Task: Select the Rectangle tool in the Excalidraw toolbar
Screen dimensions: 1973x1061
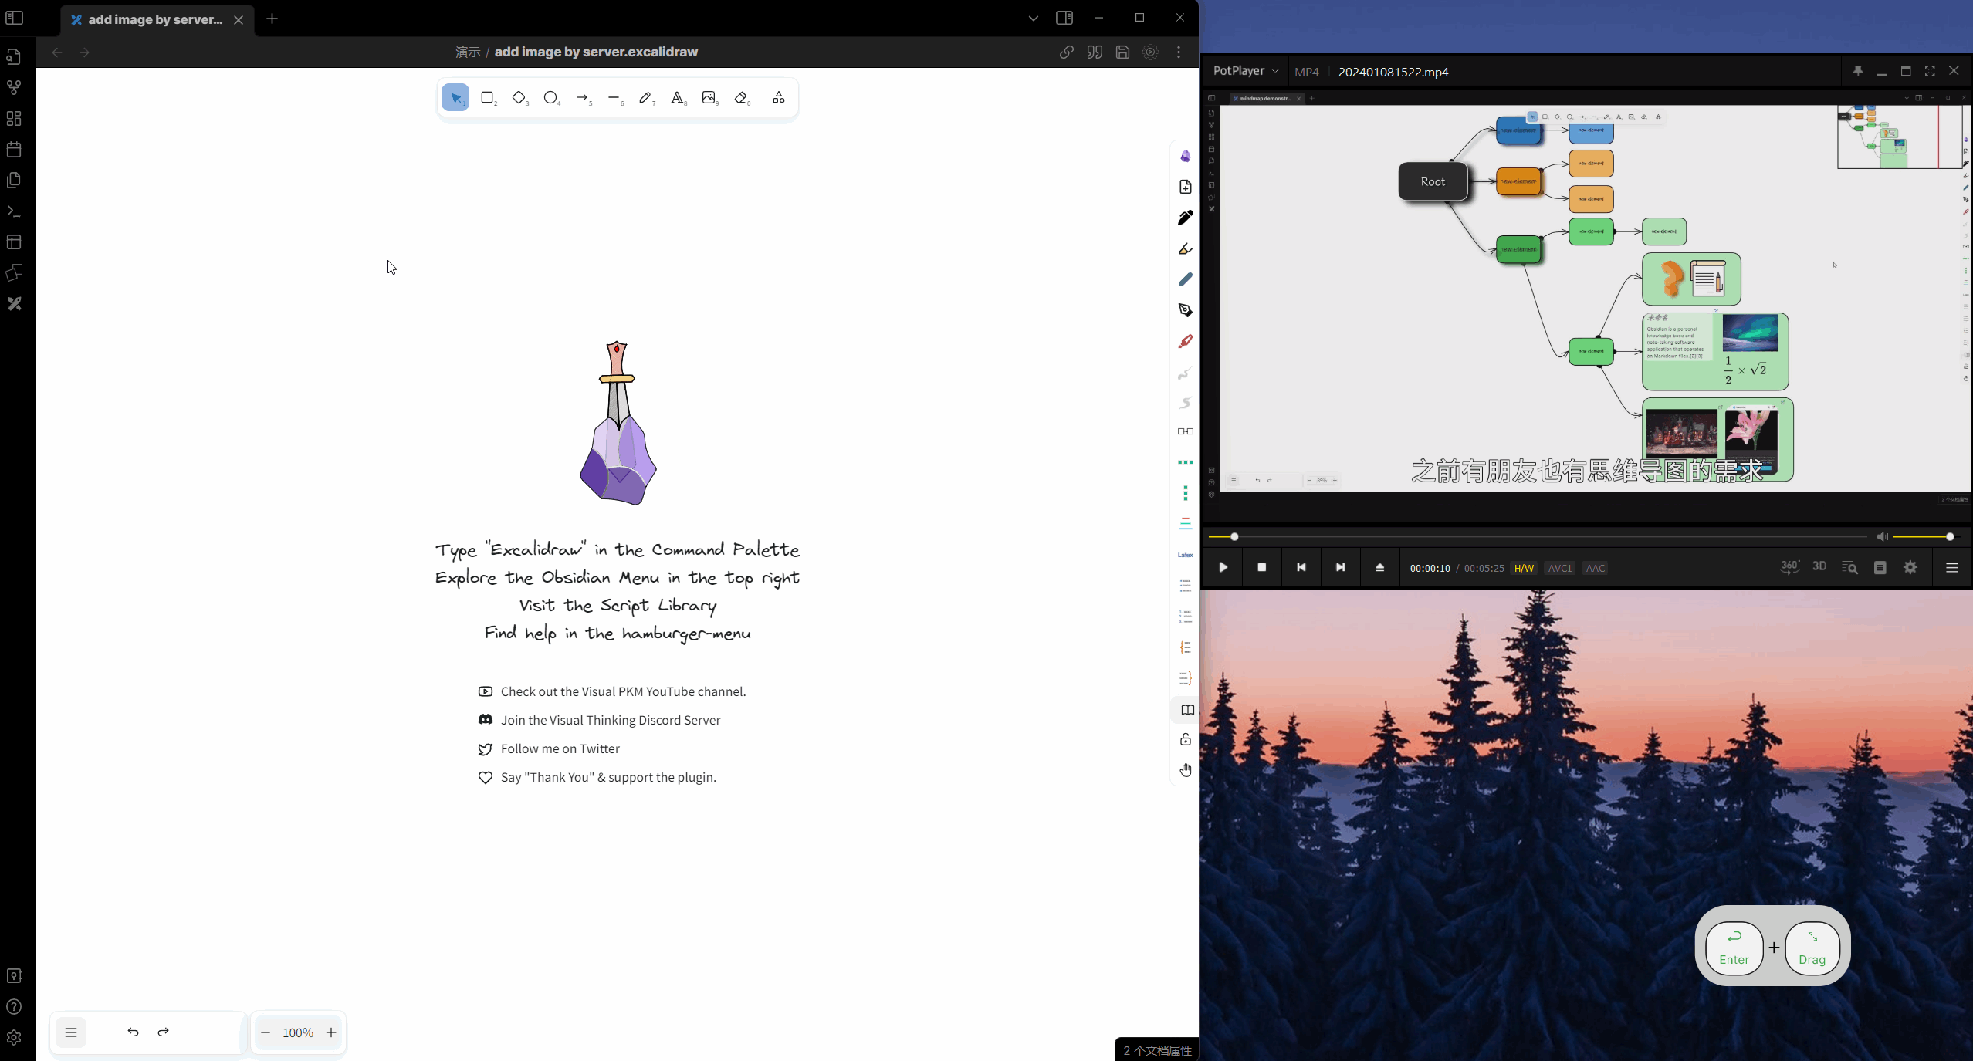Action: [x=487, y=98]
